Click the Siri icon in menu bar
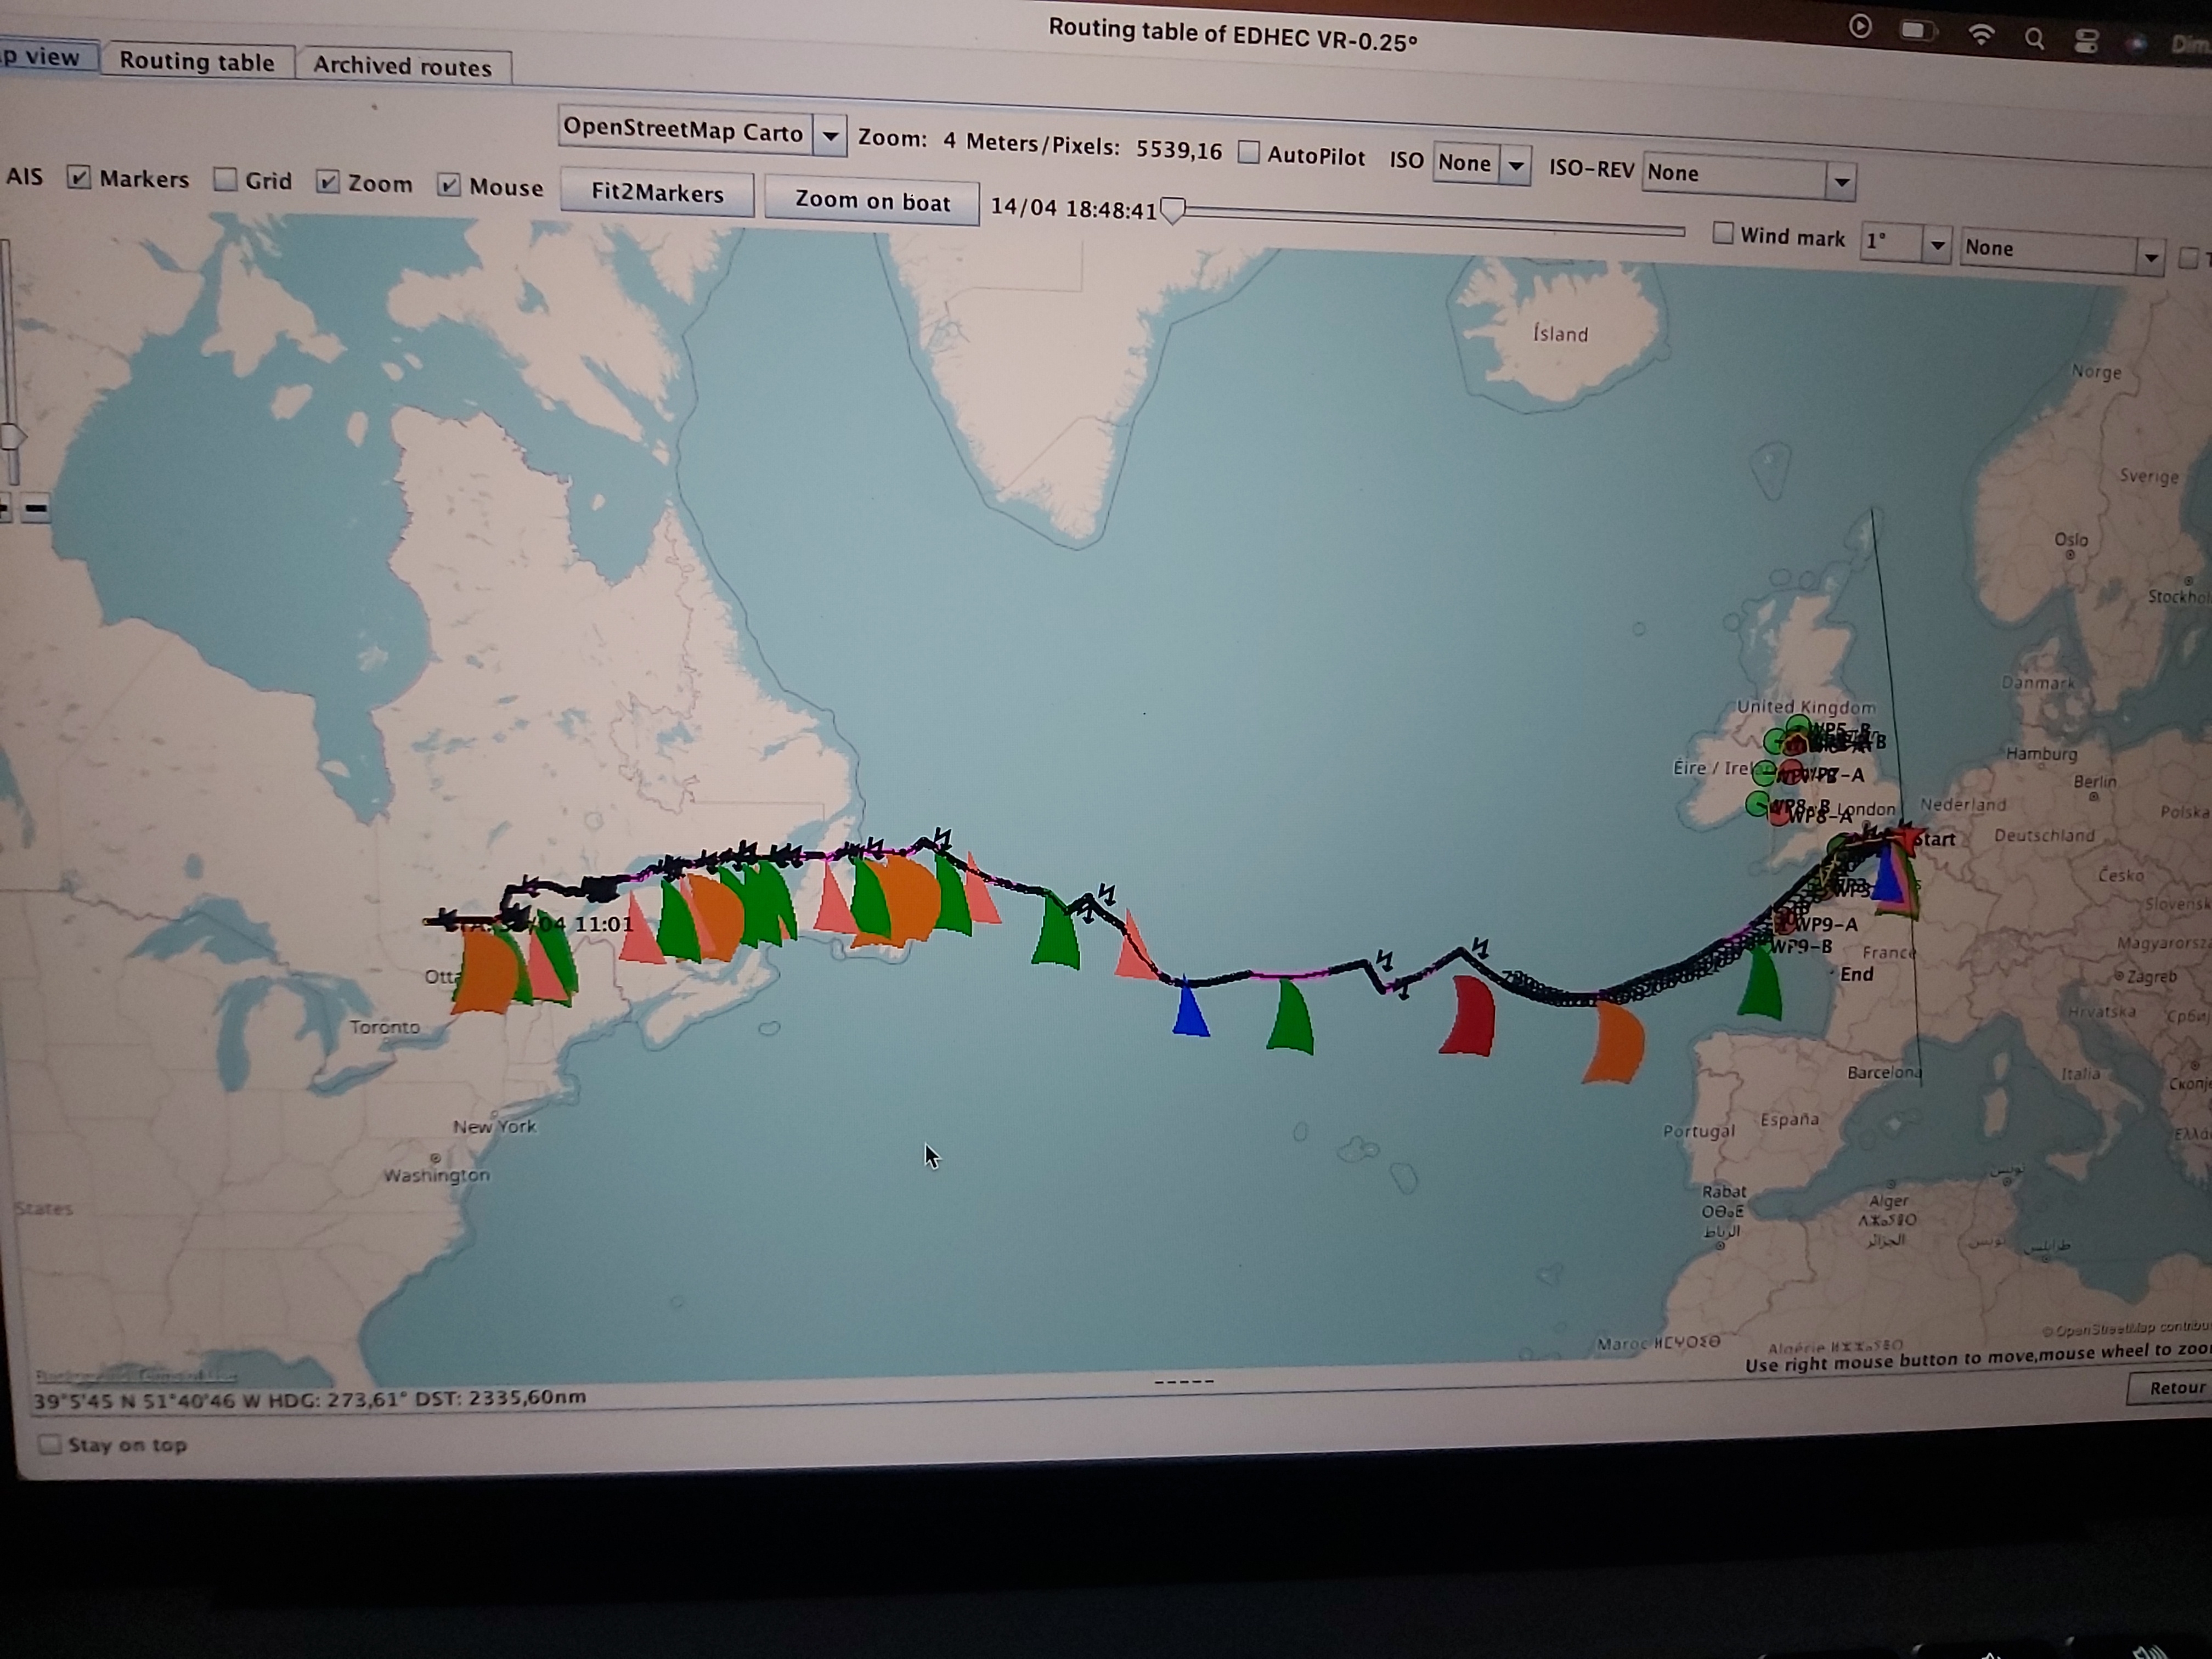This screenshot has width=2212, height=1659. point(2136,43)
